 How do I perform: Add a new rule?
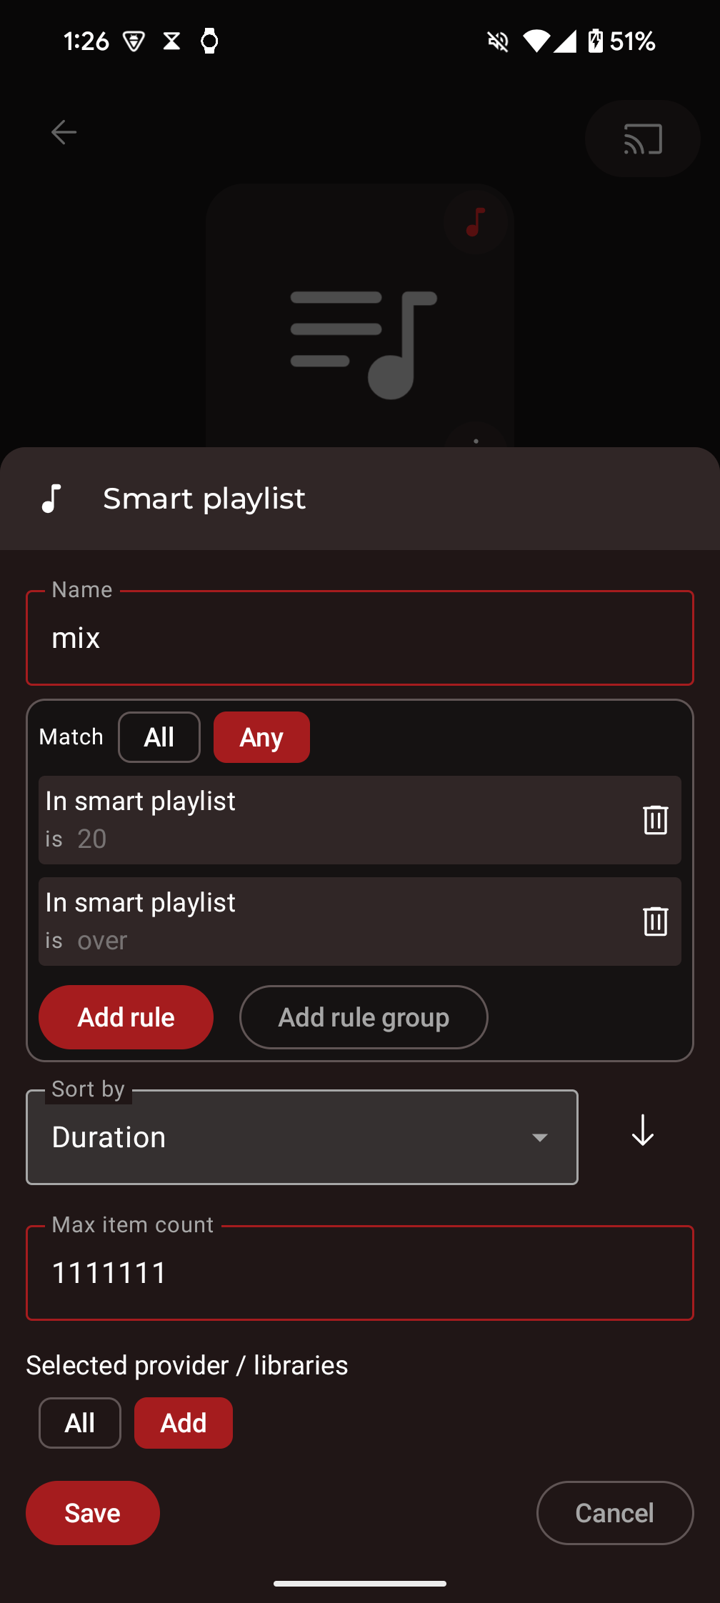pos(126,1017)
